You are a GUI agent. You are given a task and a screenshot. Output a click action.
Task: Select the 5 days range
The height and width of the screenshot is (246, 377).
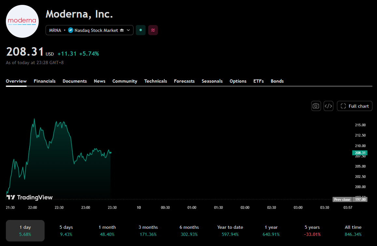pos(66,231)
